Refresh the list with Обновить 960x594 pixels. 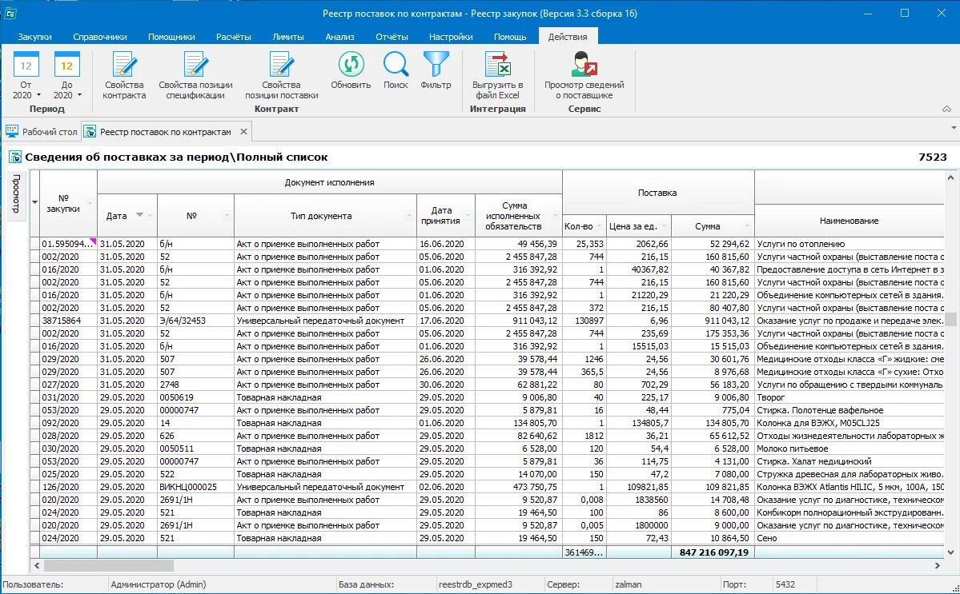351,71
